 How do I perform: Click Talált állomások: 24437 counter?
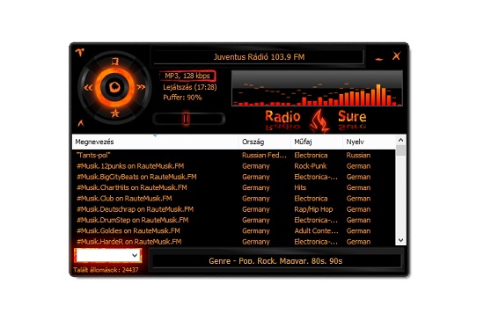click(106, 270)
